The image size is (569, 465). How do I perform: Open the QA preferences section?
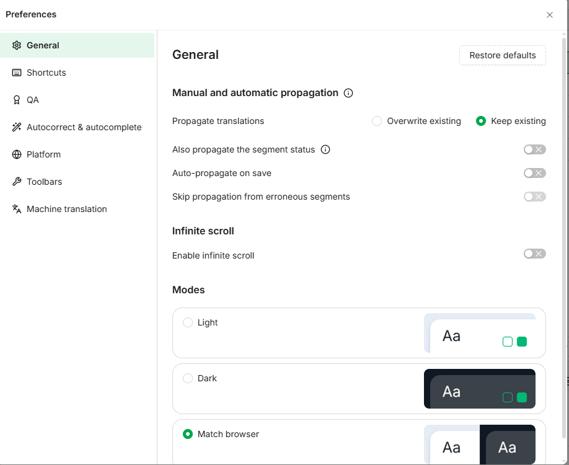77,100
